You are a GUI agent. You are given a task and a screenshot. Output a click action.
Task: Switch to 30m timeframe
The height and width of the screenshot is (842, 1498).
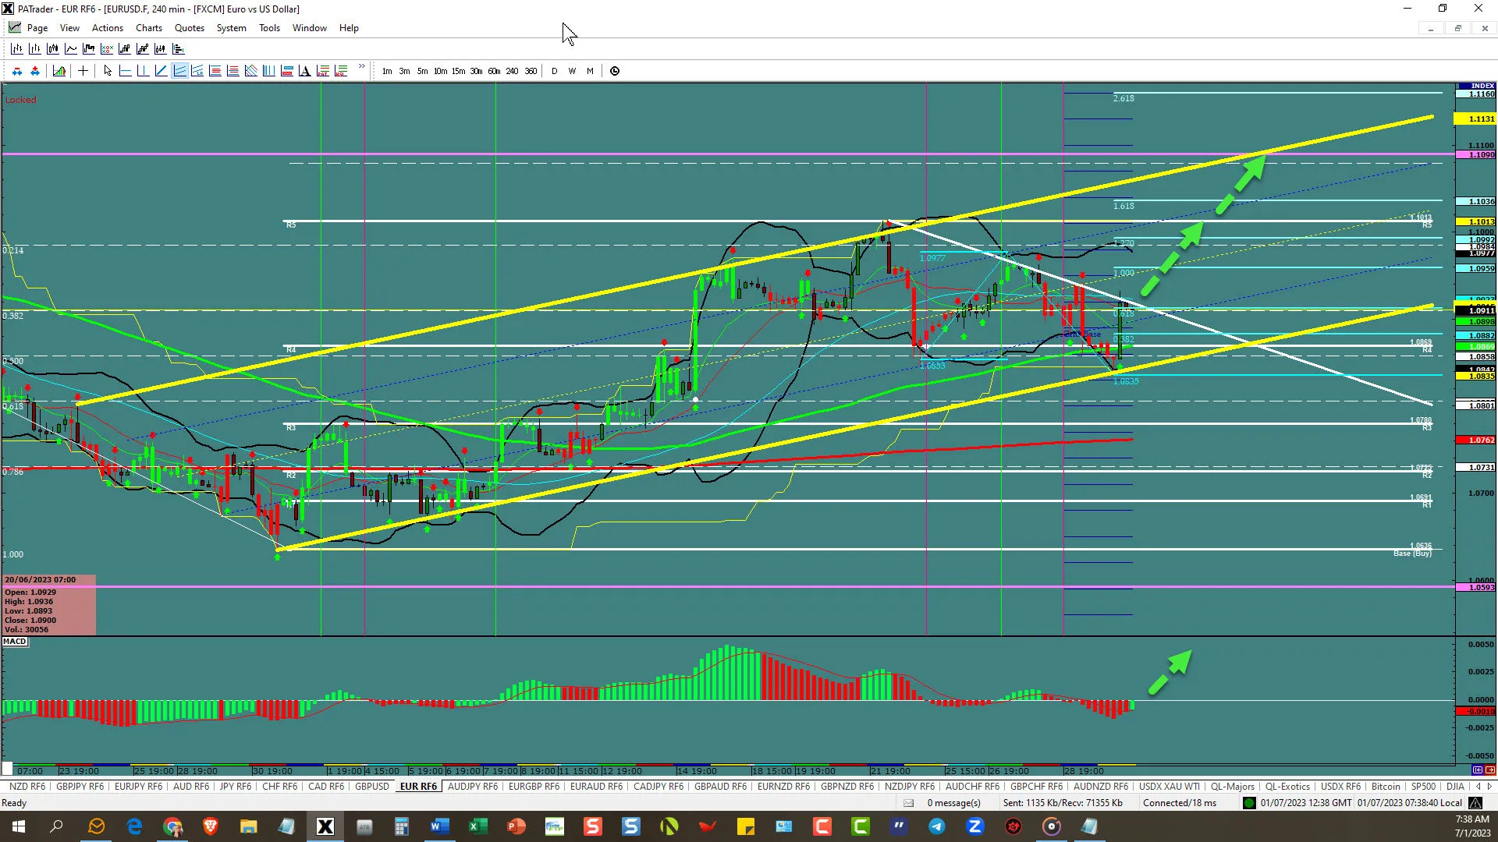pyautogui.click(x=476, y=71)
